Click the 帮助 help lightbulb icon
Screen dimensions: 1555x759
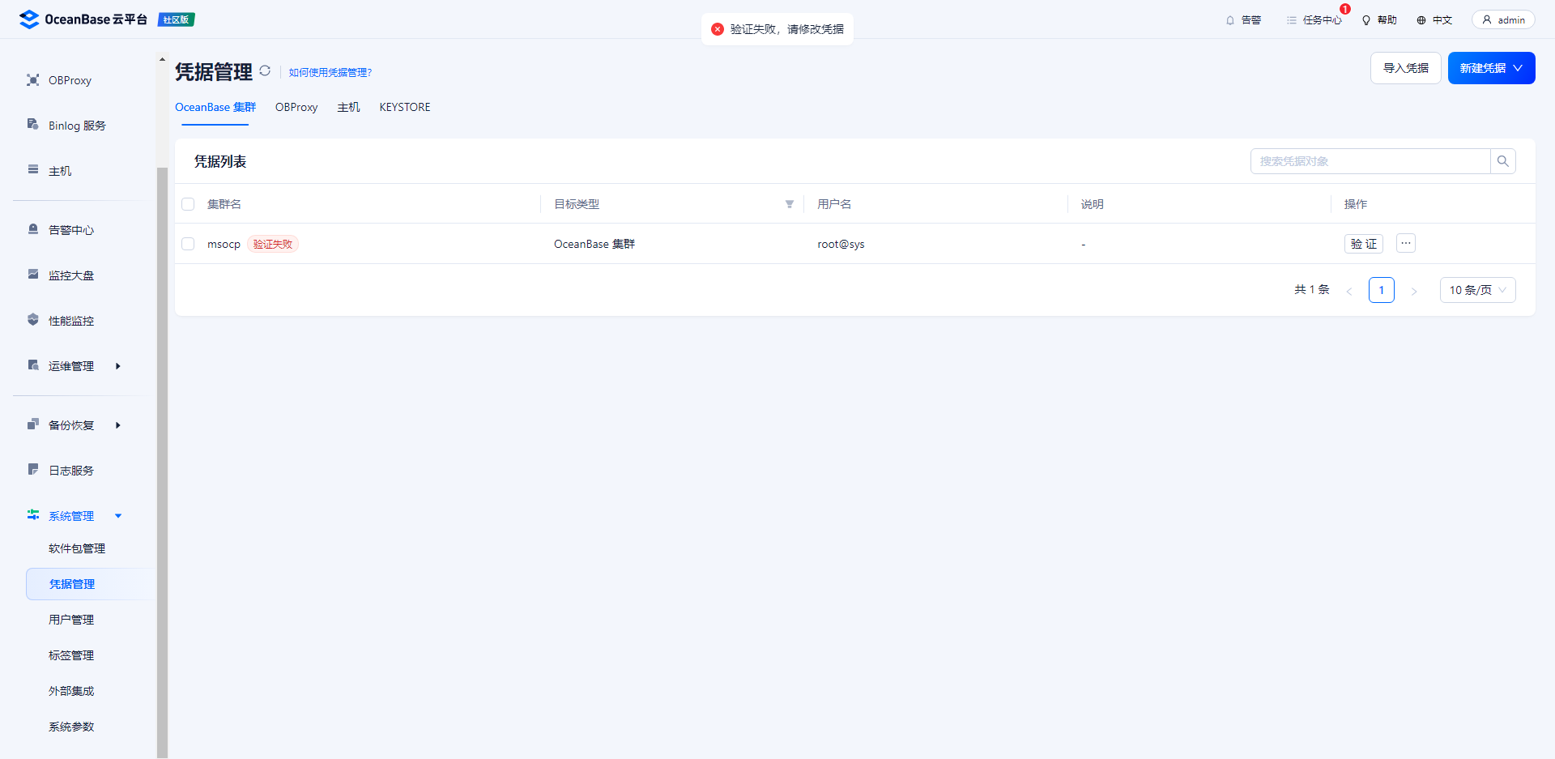1366,20
